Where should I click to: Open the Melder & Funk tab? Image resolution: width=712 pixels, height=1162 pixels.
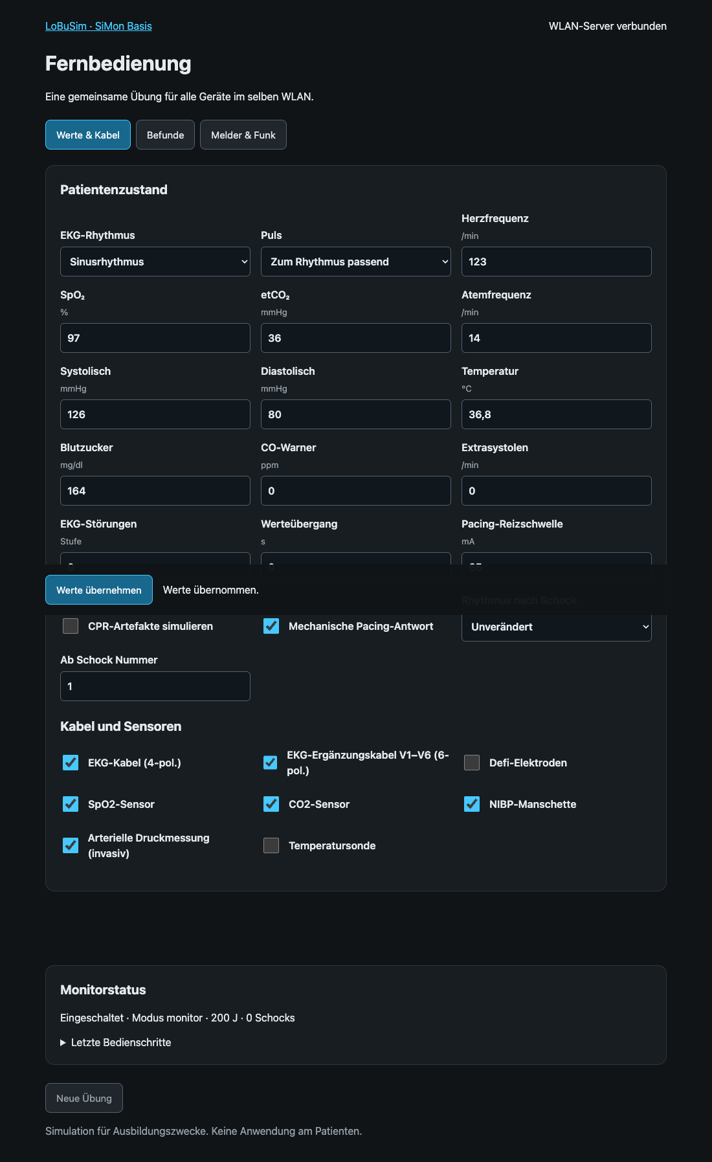[x=243, y=135]
